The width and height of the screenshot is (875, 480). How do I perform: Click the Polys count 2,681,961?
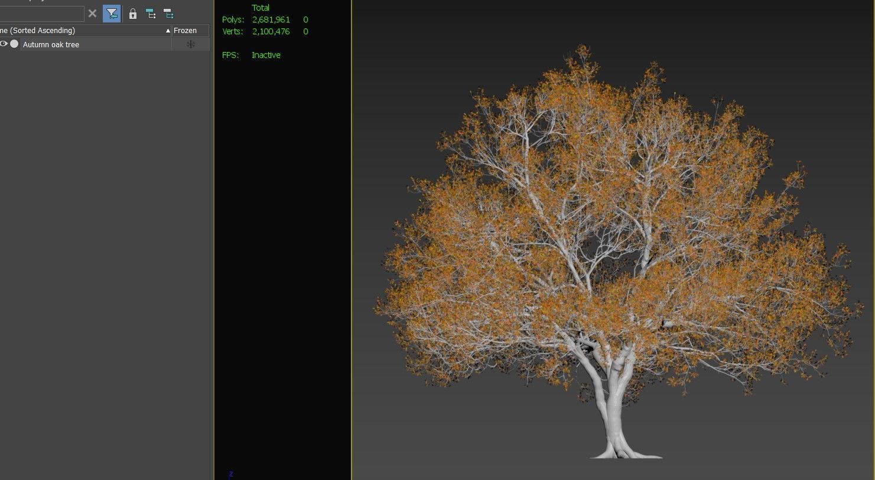[271, 19]
